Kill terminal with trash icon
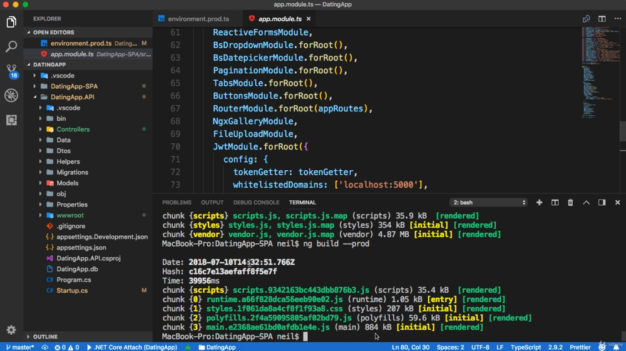 point(570,203)
